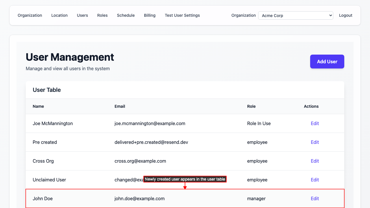Screen dimensions: 370x208
Task: Open the Organization nav menu item
Action: [x=30, y=15]
